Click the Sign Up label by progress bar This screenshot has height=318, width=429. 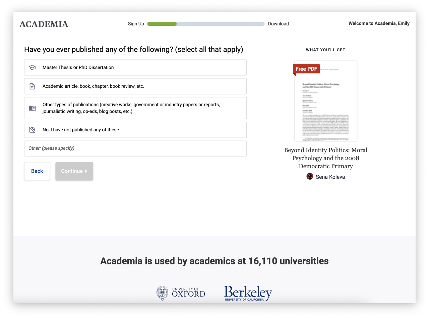pyautogui.click(x=136, y=24)
